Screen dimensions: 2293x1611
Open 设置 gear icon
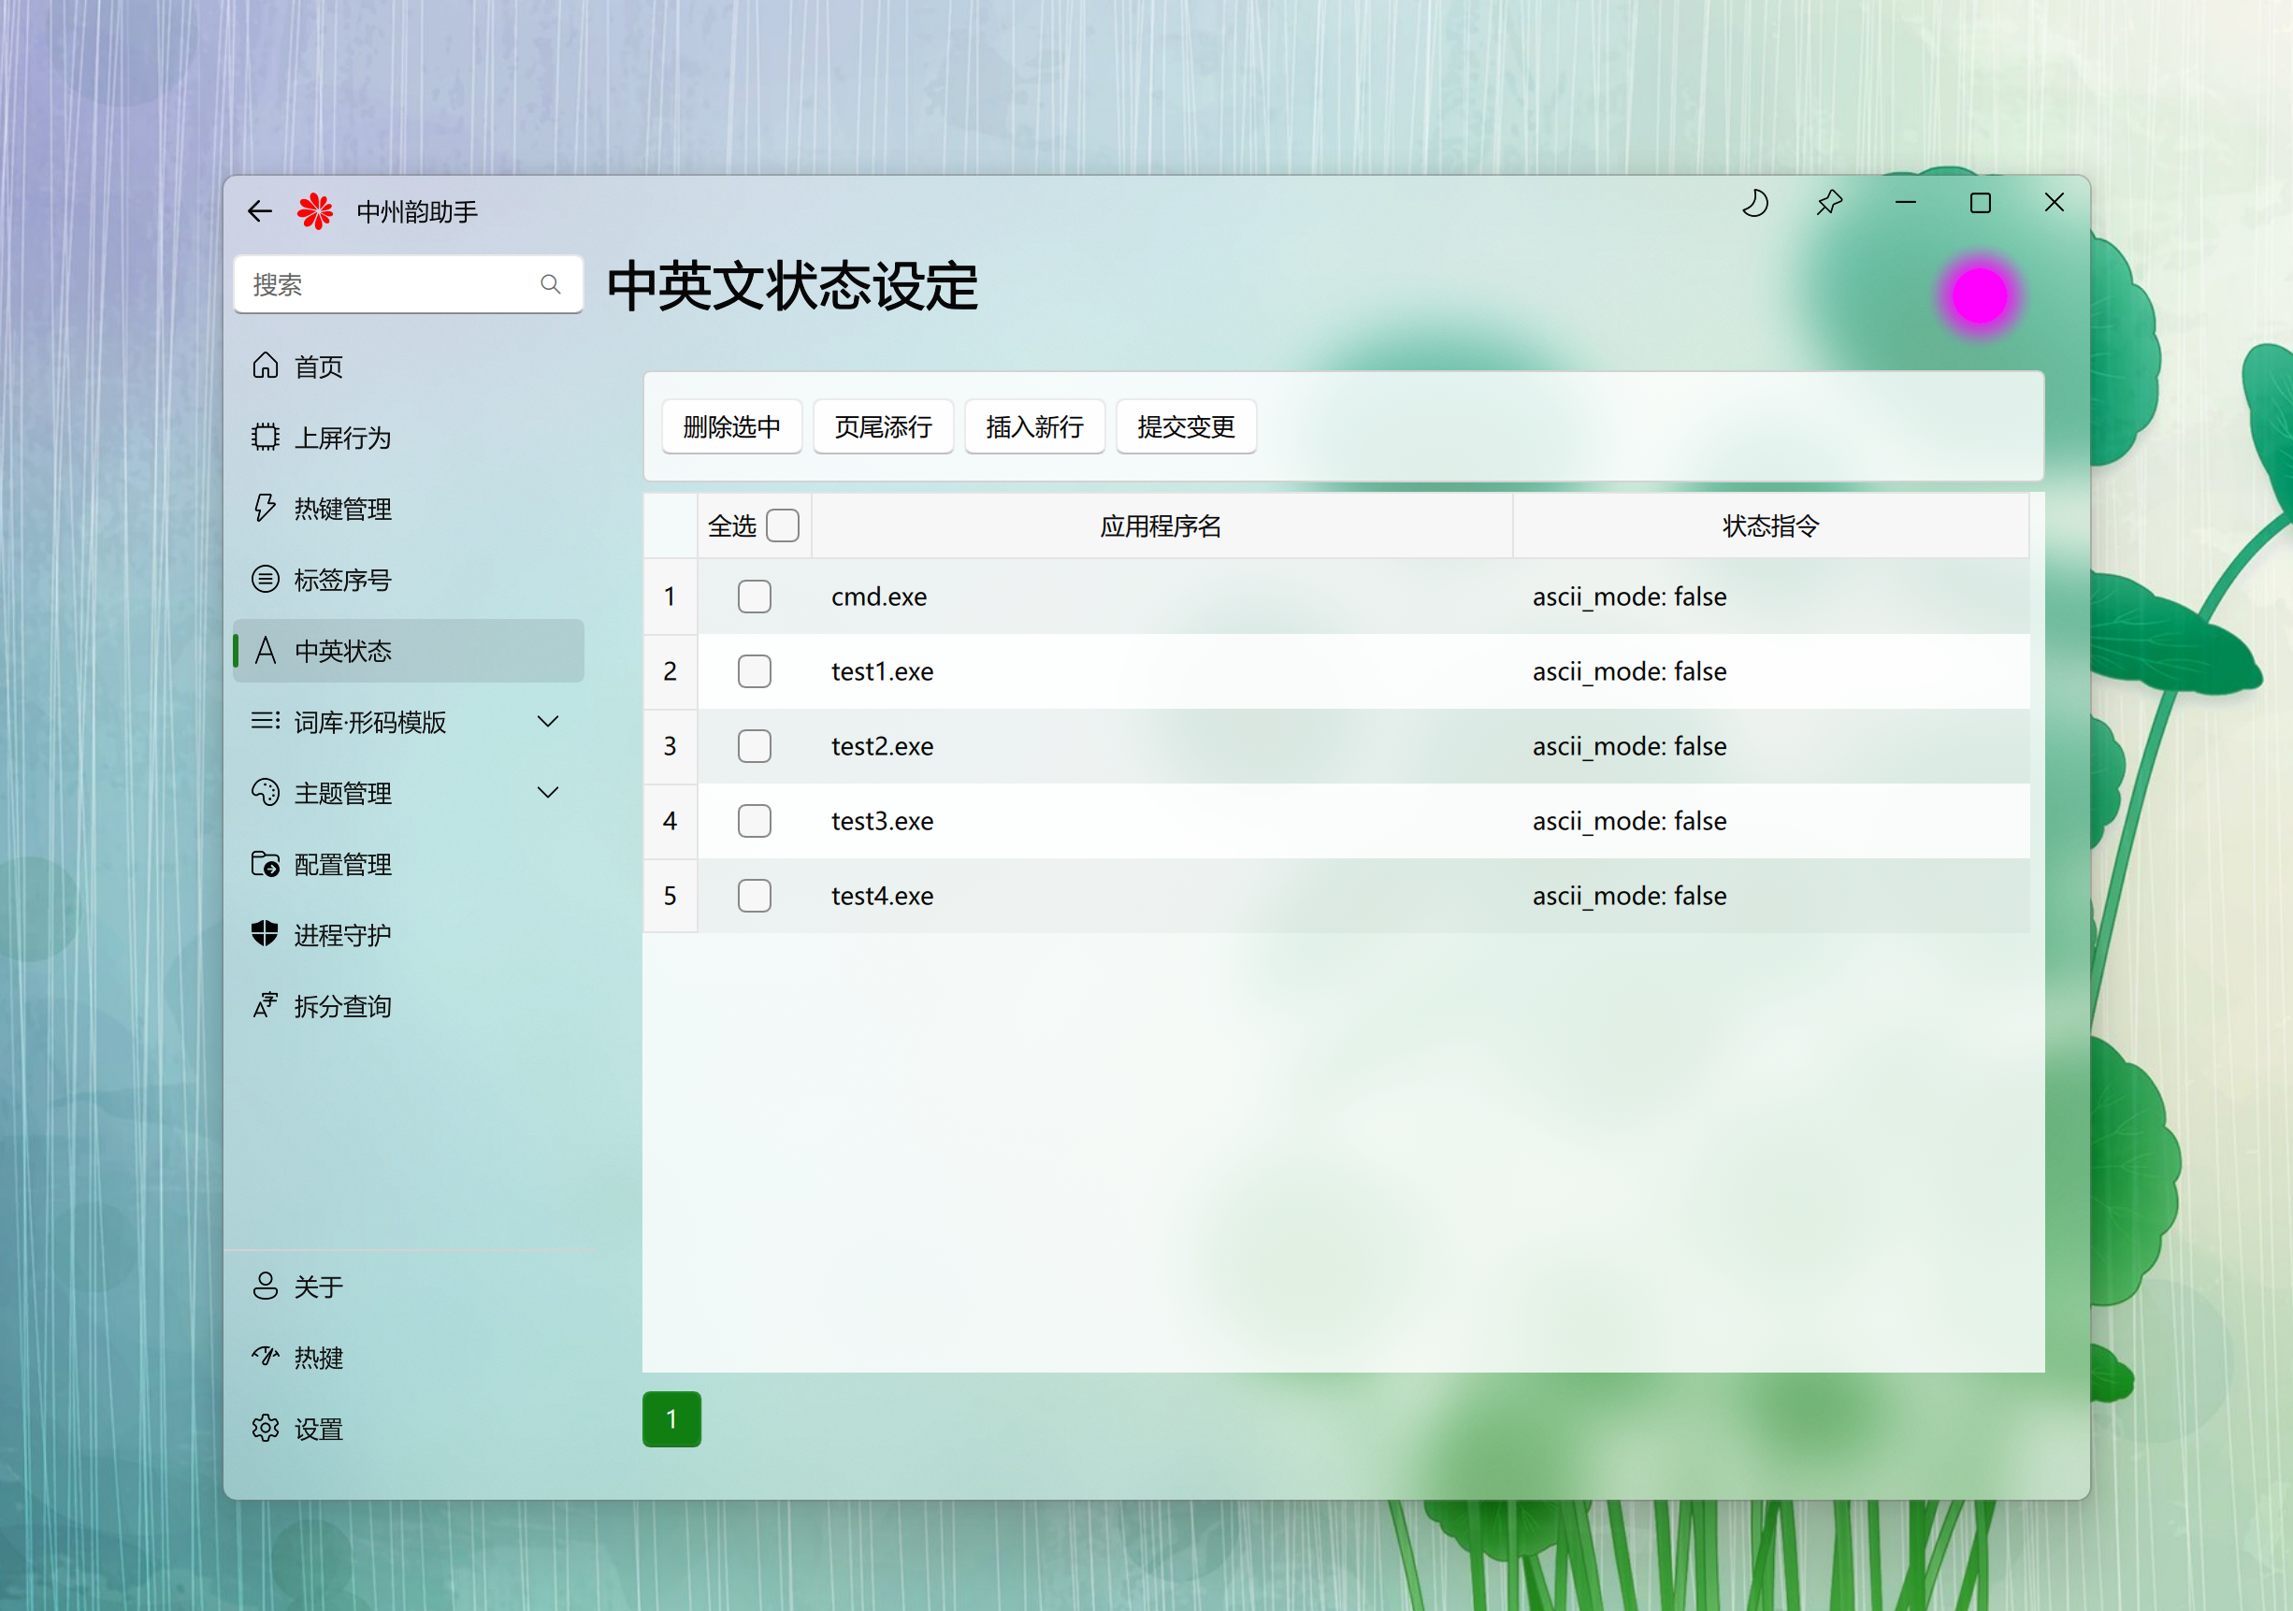click(265, 1430)
